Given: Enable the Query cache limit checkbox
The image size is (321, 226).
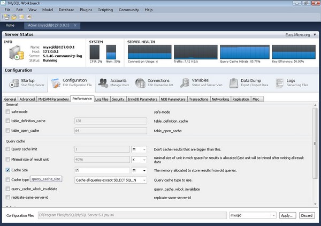Looking at the screenshot, I should click(x=8, y=149).
